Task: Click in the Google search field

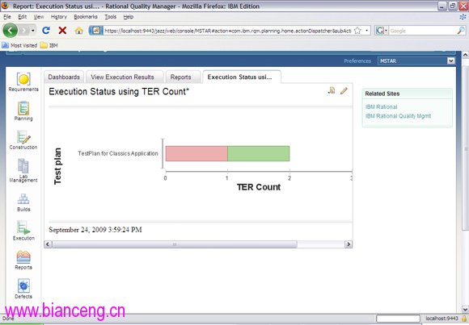Action: pyautogui.click(x=423, y=31)
